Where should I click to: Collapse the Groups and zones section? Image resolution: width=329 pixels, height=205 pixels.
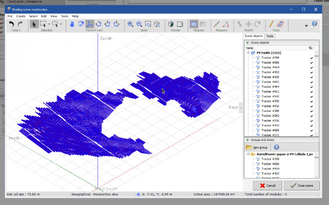click(x=247, y=140)
